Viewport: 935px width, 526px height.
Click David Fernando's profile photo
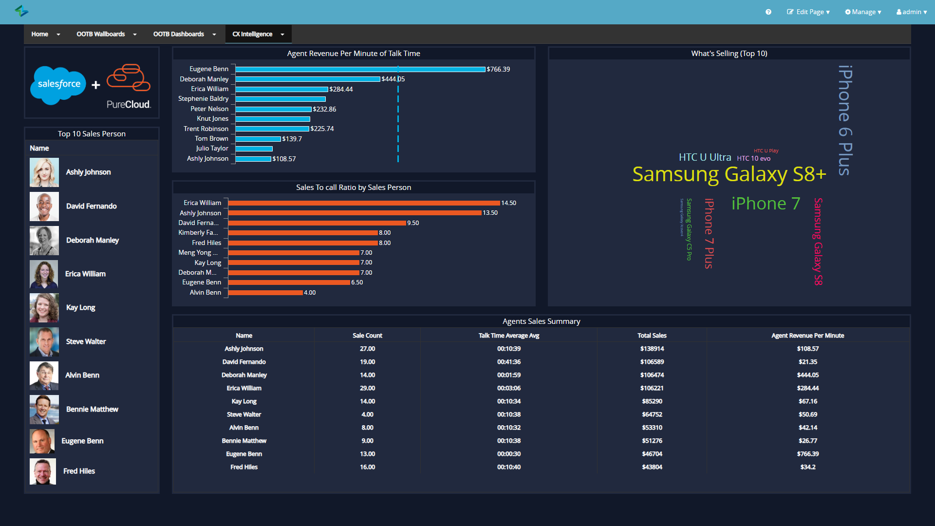[x=44, y=207]
